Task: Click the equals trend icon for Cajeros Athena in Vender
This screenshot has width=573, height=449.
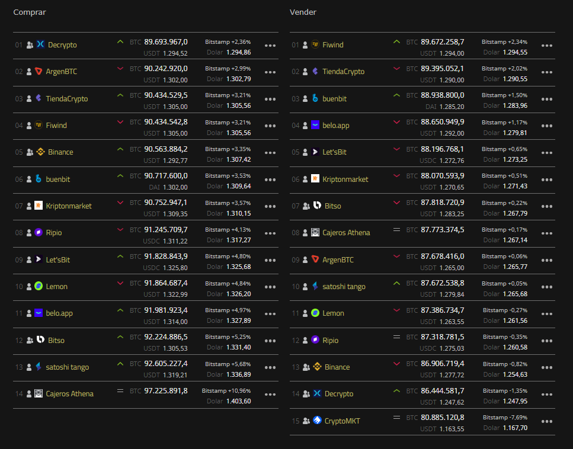Action: [x=396, y=230]
